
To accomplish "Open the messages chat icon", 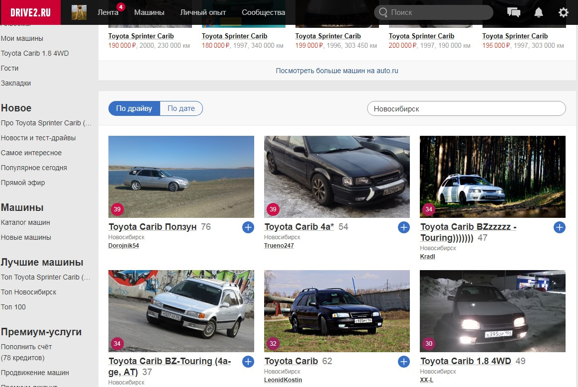I will (513, 12).
